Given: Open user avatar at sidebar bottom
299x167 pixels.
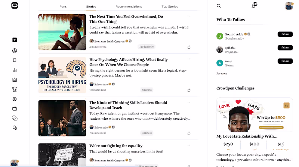Looking at the screenshot, I should pos(14,163).
